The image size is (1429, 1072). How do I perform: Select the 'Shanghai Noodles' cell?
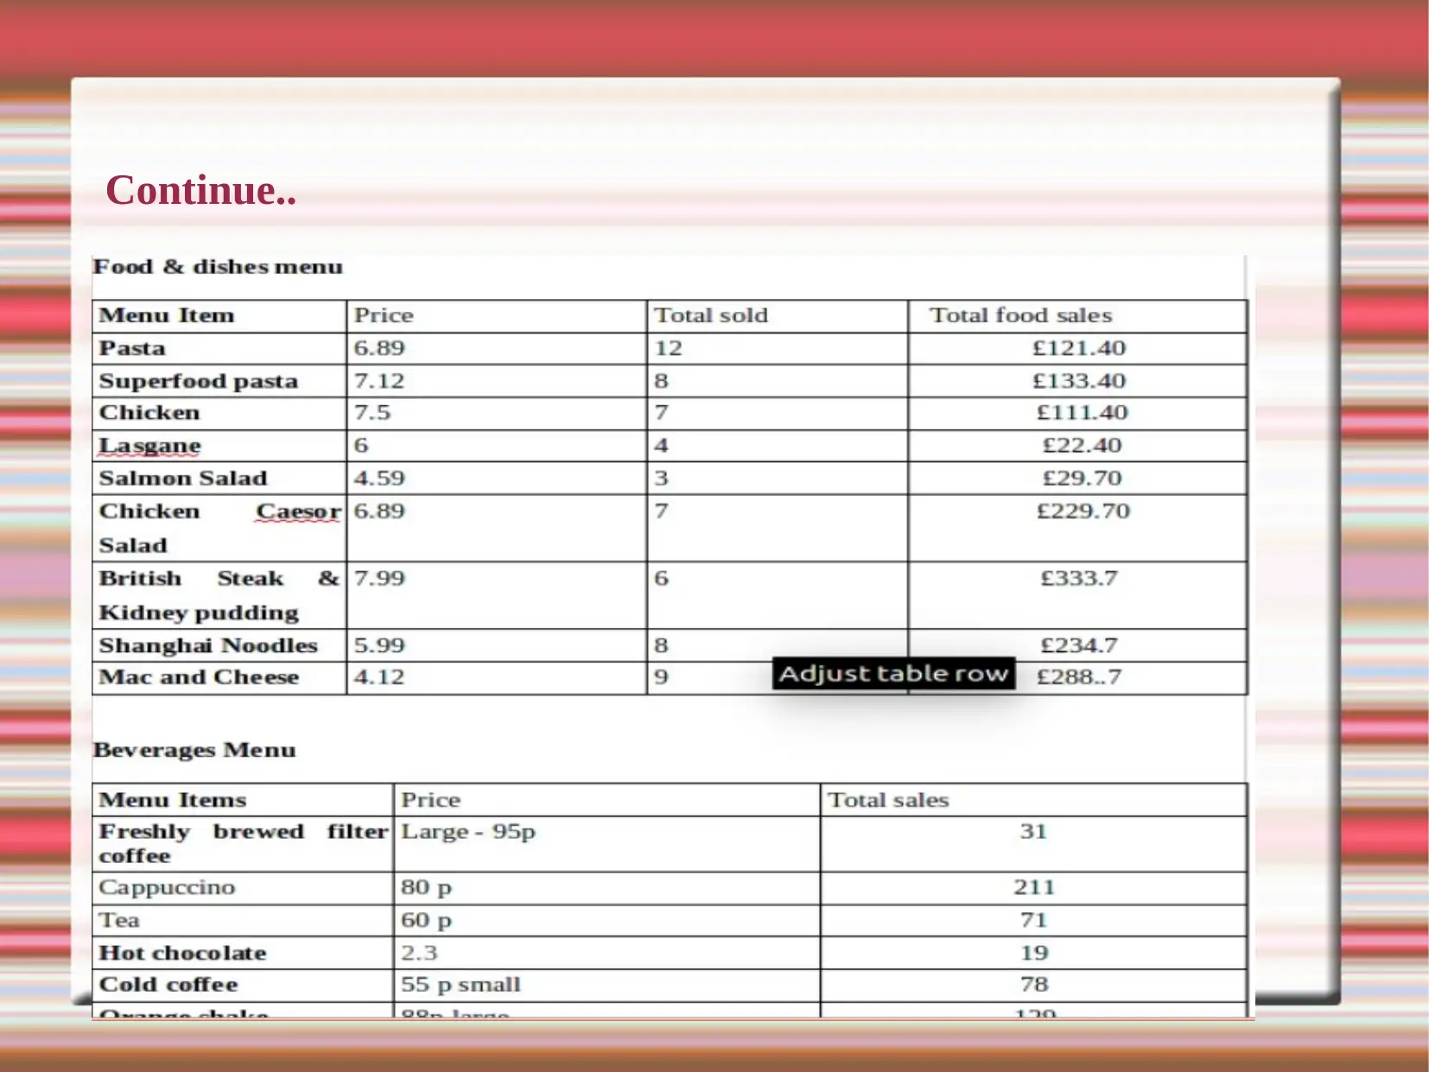[219, 645]
